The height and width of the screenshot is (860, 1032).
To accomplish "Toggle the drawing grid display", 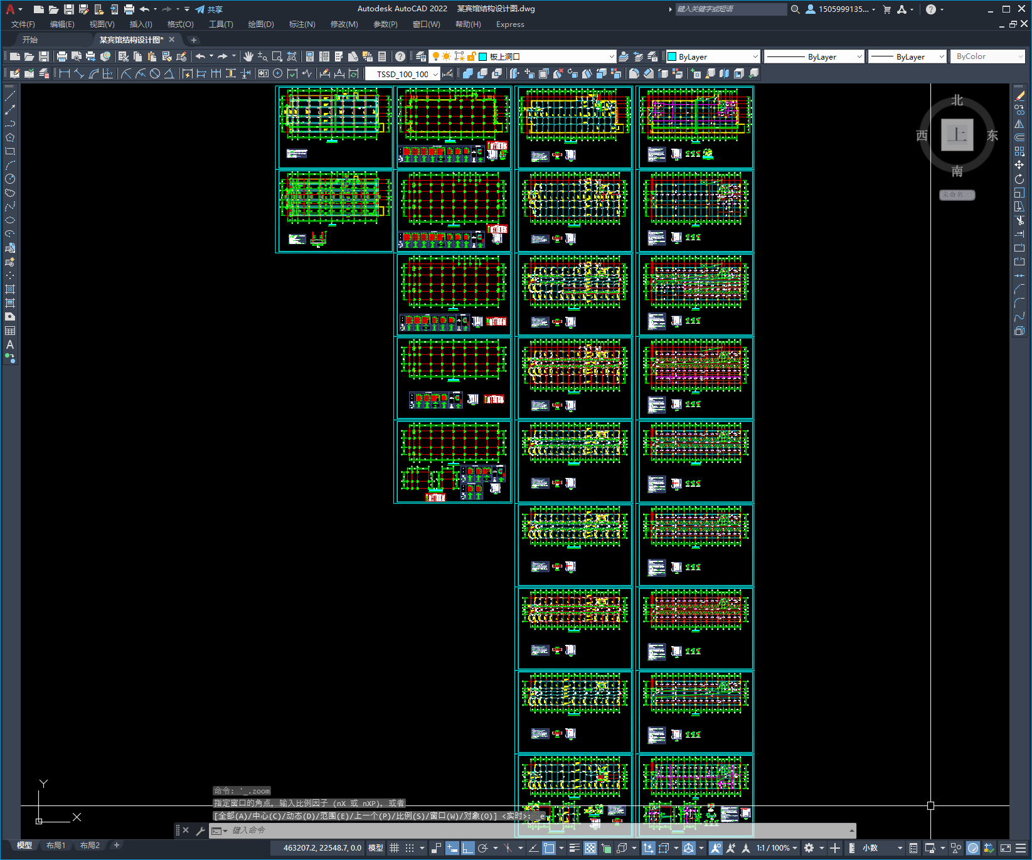I will point(394,848).
